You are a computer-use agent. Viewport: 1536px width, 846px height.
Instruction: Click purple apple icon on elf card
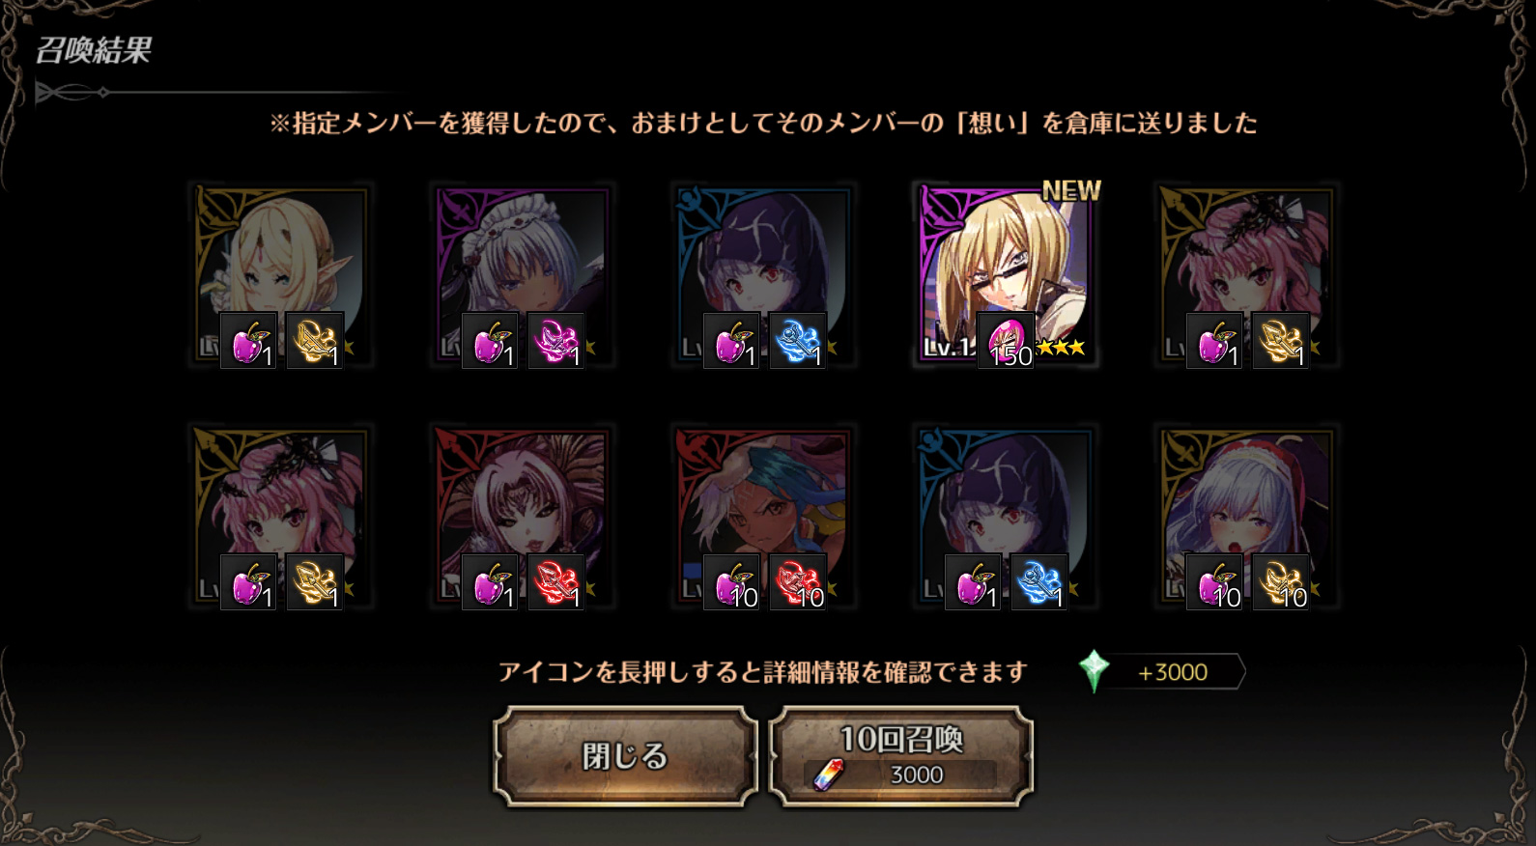point(249,340)
